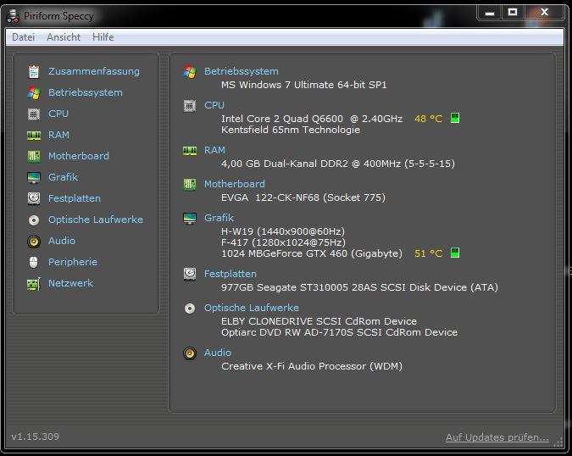
Task: Click the CPU chip icon in sidebar
Action: [34, 114]
